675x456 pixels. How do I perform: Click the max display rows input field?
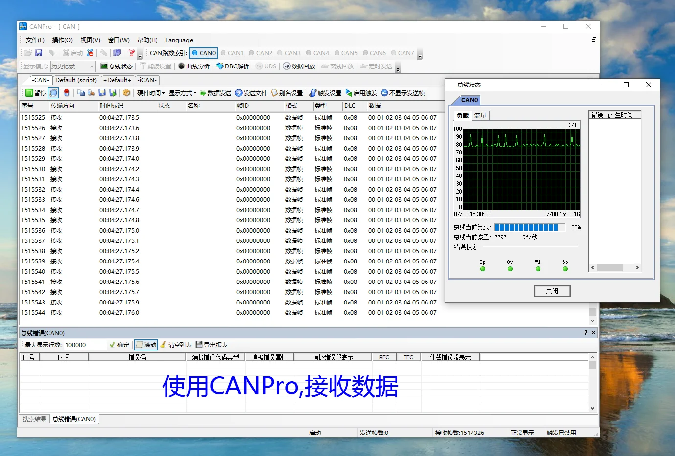pyautogui.click(x=85, y=345)
